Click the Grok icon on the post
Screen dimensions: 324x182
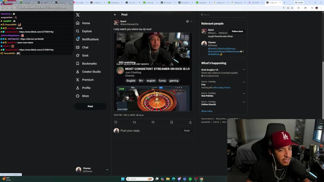(187, 21)
